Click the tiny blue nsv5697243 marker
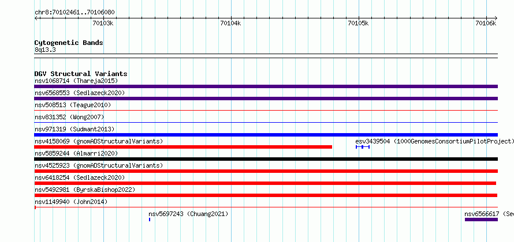514x242 pixels. click(x=150, y=220)
